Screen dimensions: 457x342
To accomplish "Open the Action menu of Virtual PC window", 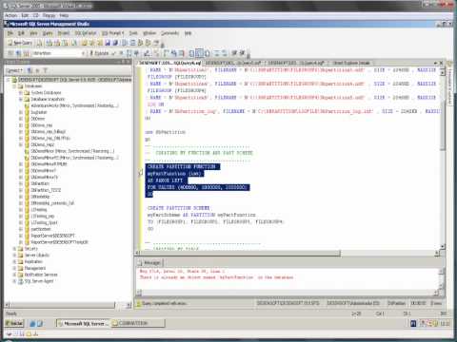I will pos(10,15).
